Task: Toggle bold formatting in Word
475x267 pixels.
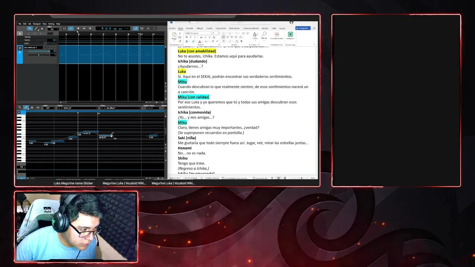Action: (x=186, y=37)
